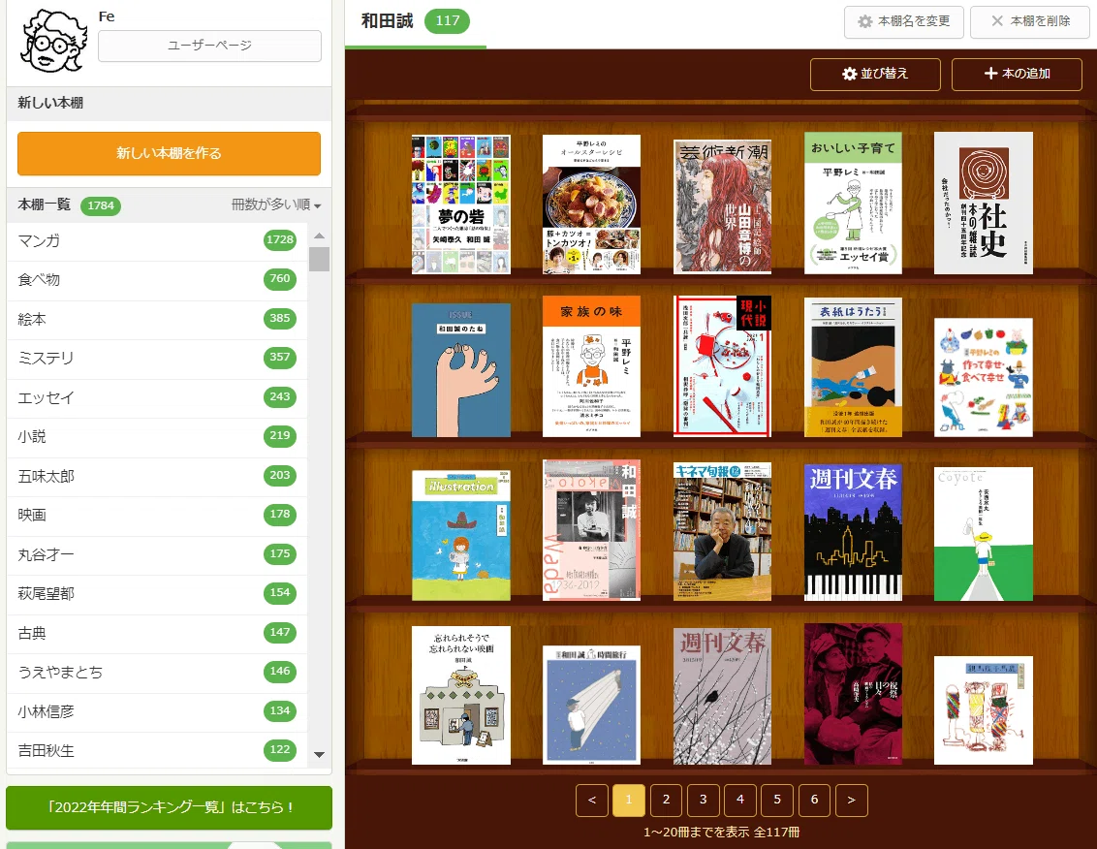Screen dimensions: 1097x849
Task: Go to page 5
Action: 777,800
